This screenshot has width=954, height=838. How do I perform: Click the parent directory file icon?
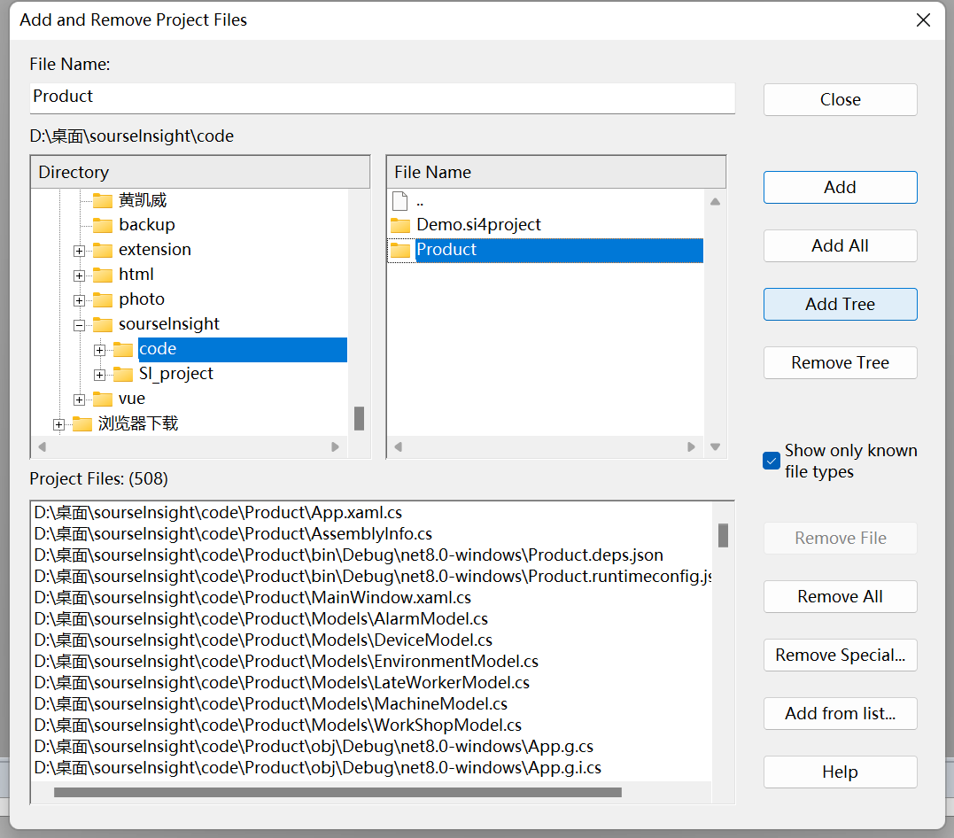tap(399, 200)
